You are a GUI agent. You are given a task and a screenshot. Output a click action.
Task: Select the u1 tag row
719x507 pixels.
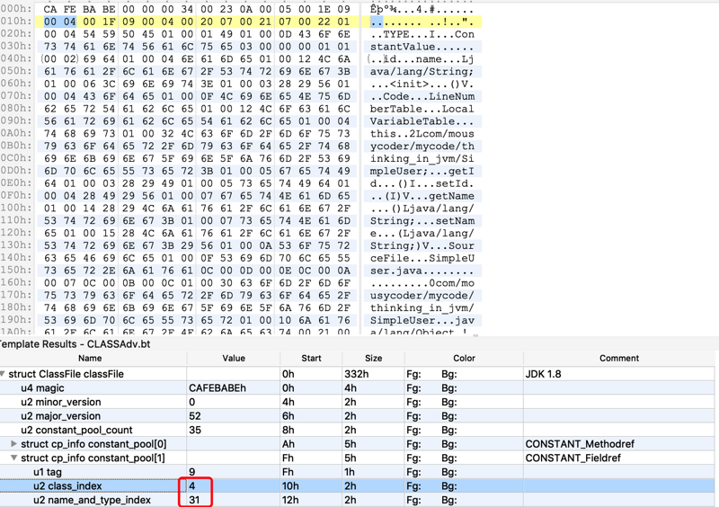point(357,472)
